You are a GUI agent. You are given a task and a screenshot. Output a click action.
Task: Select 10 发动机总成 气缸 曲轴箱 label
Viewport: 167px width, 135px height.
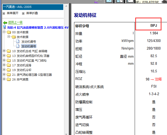click(x=30, y=51)
